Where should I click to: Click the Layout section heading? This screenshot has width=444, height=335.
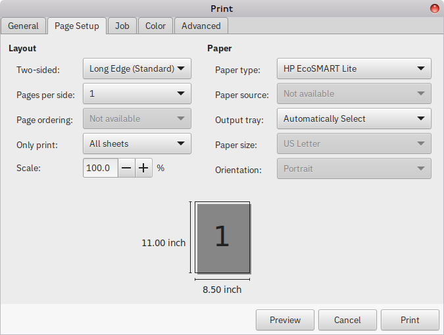[22, 49]
